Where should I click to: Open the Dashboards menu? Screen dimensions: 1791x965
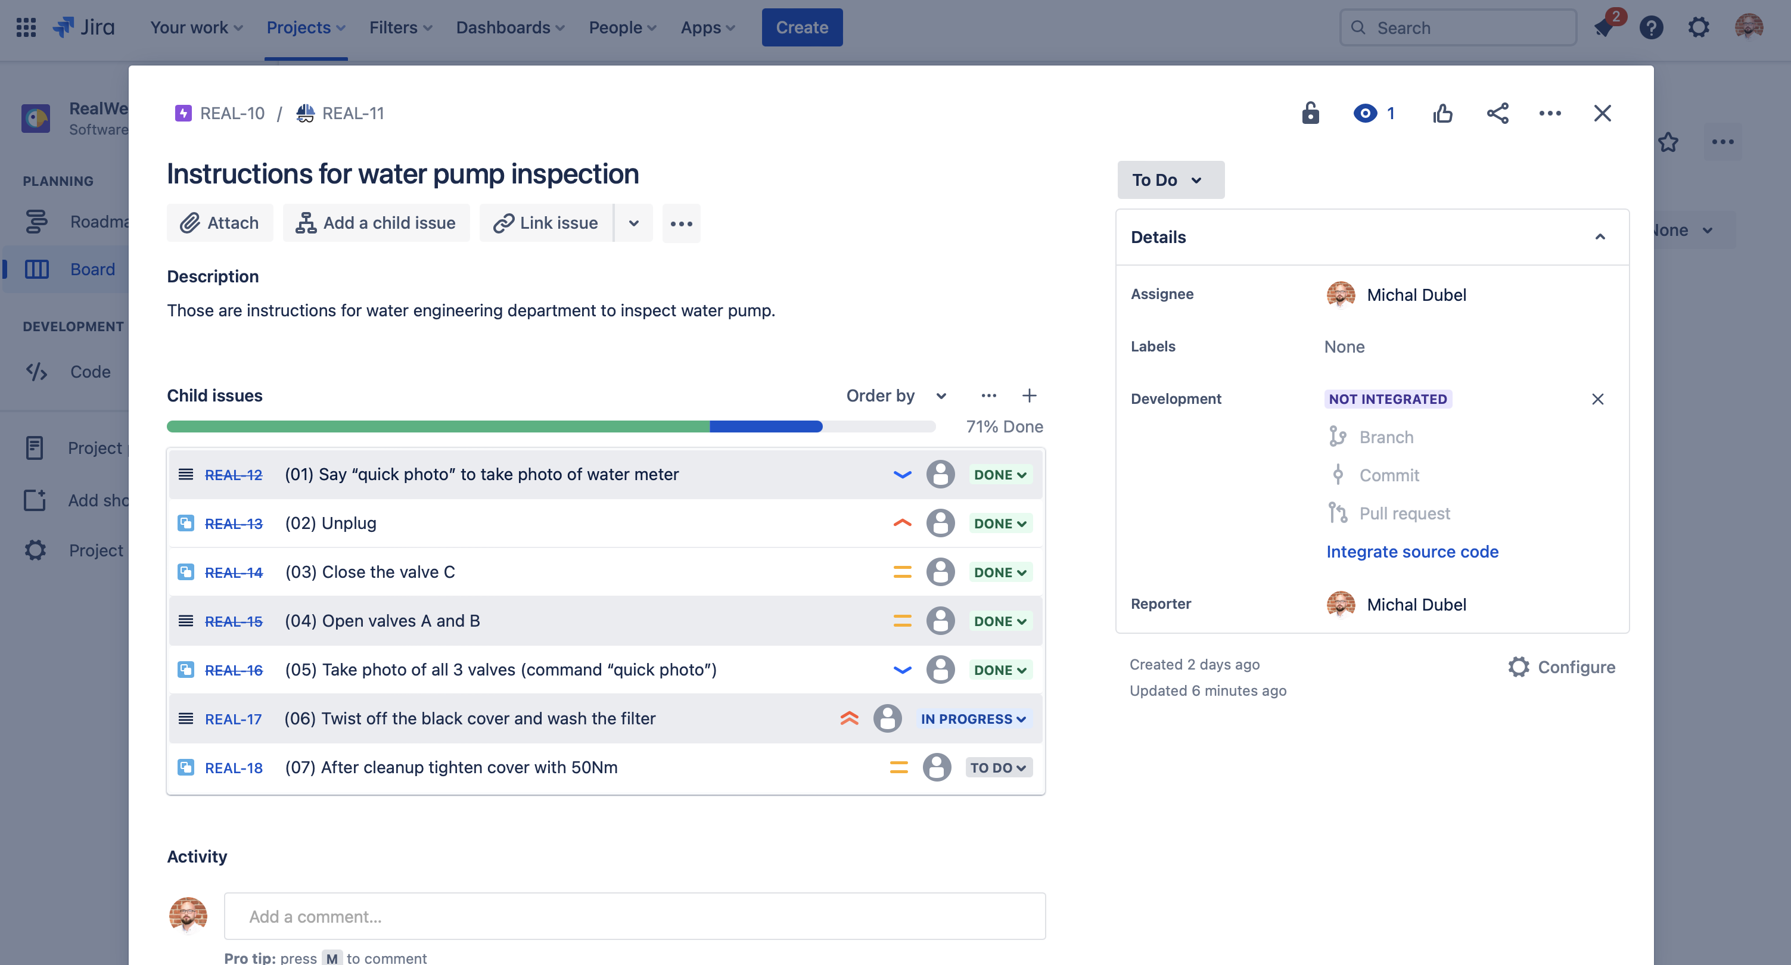pyautogui.click(x=509, y=27)
